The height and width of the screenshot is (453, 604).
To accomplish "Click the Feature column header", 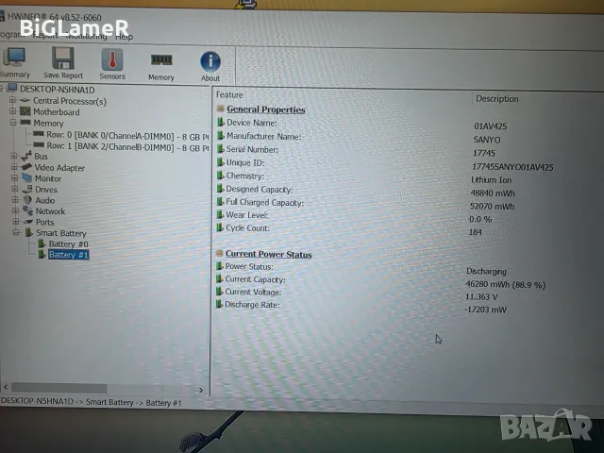I will (229, 94).
